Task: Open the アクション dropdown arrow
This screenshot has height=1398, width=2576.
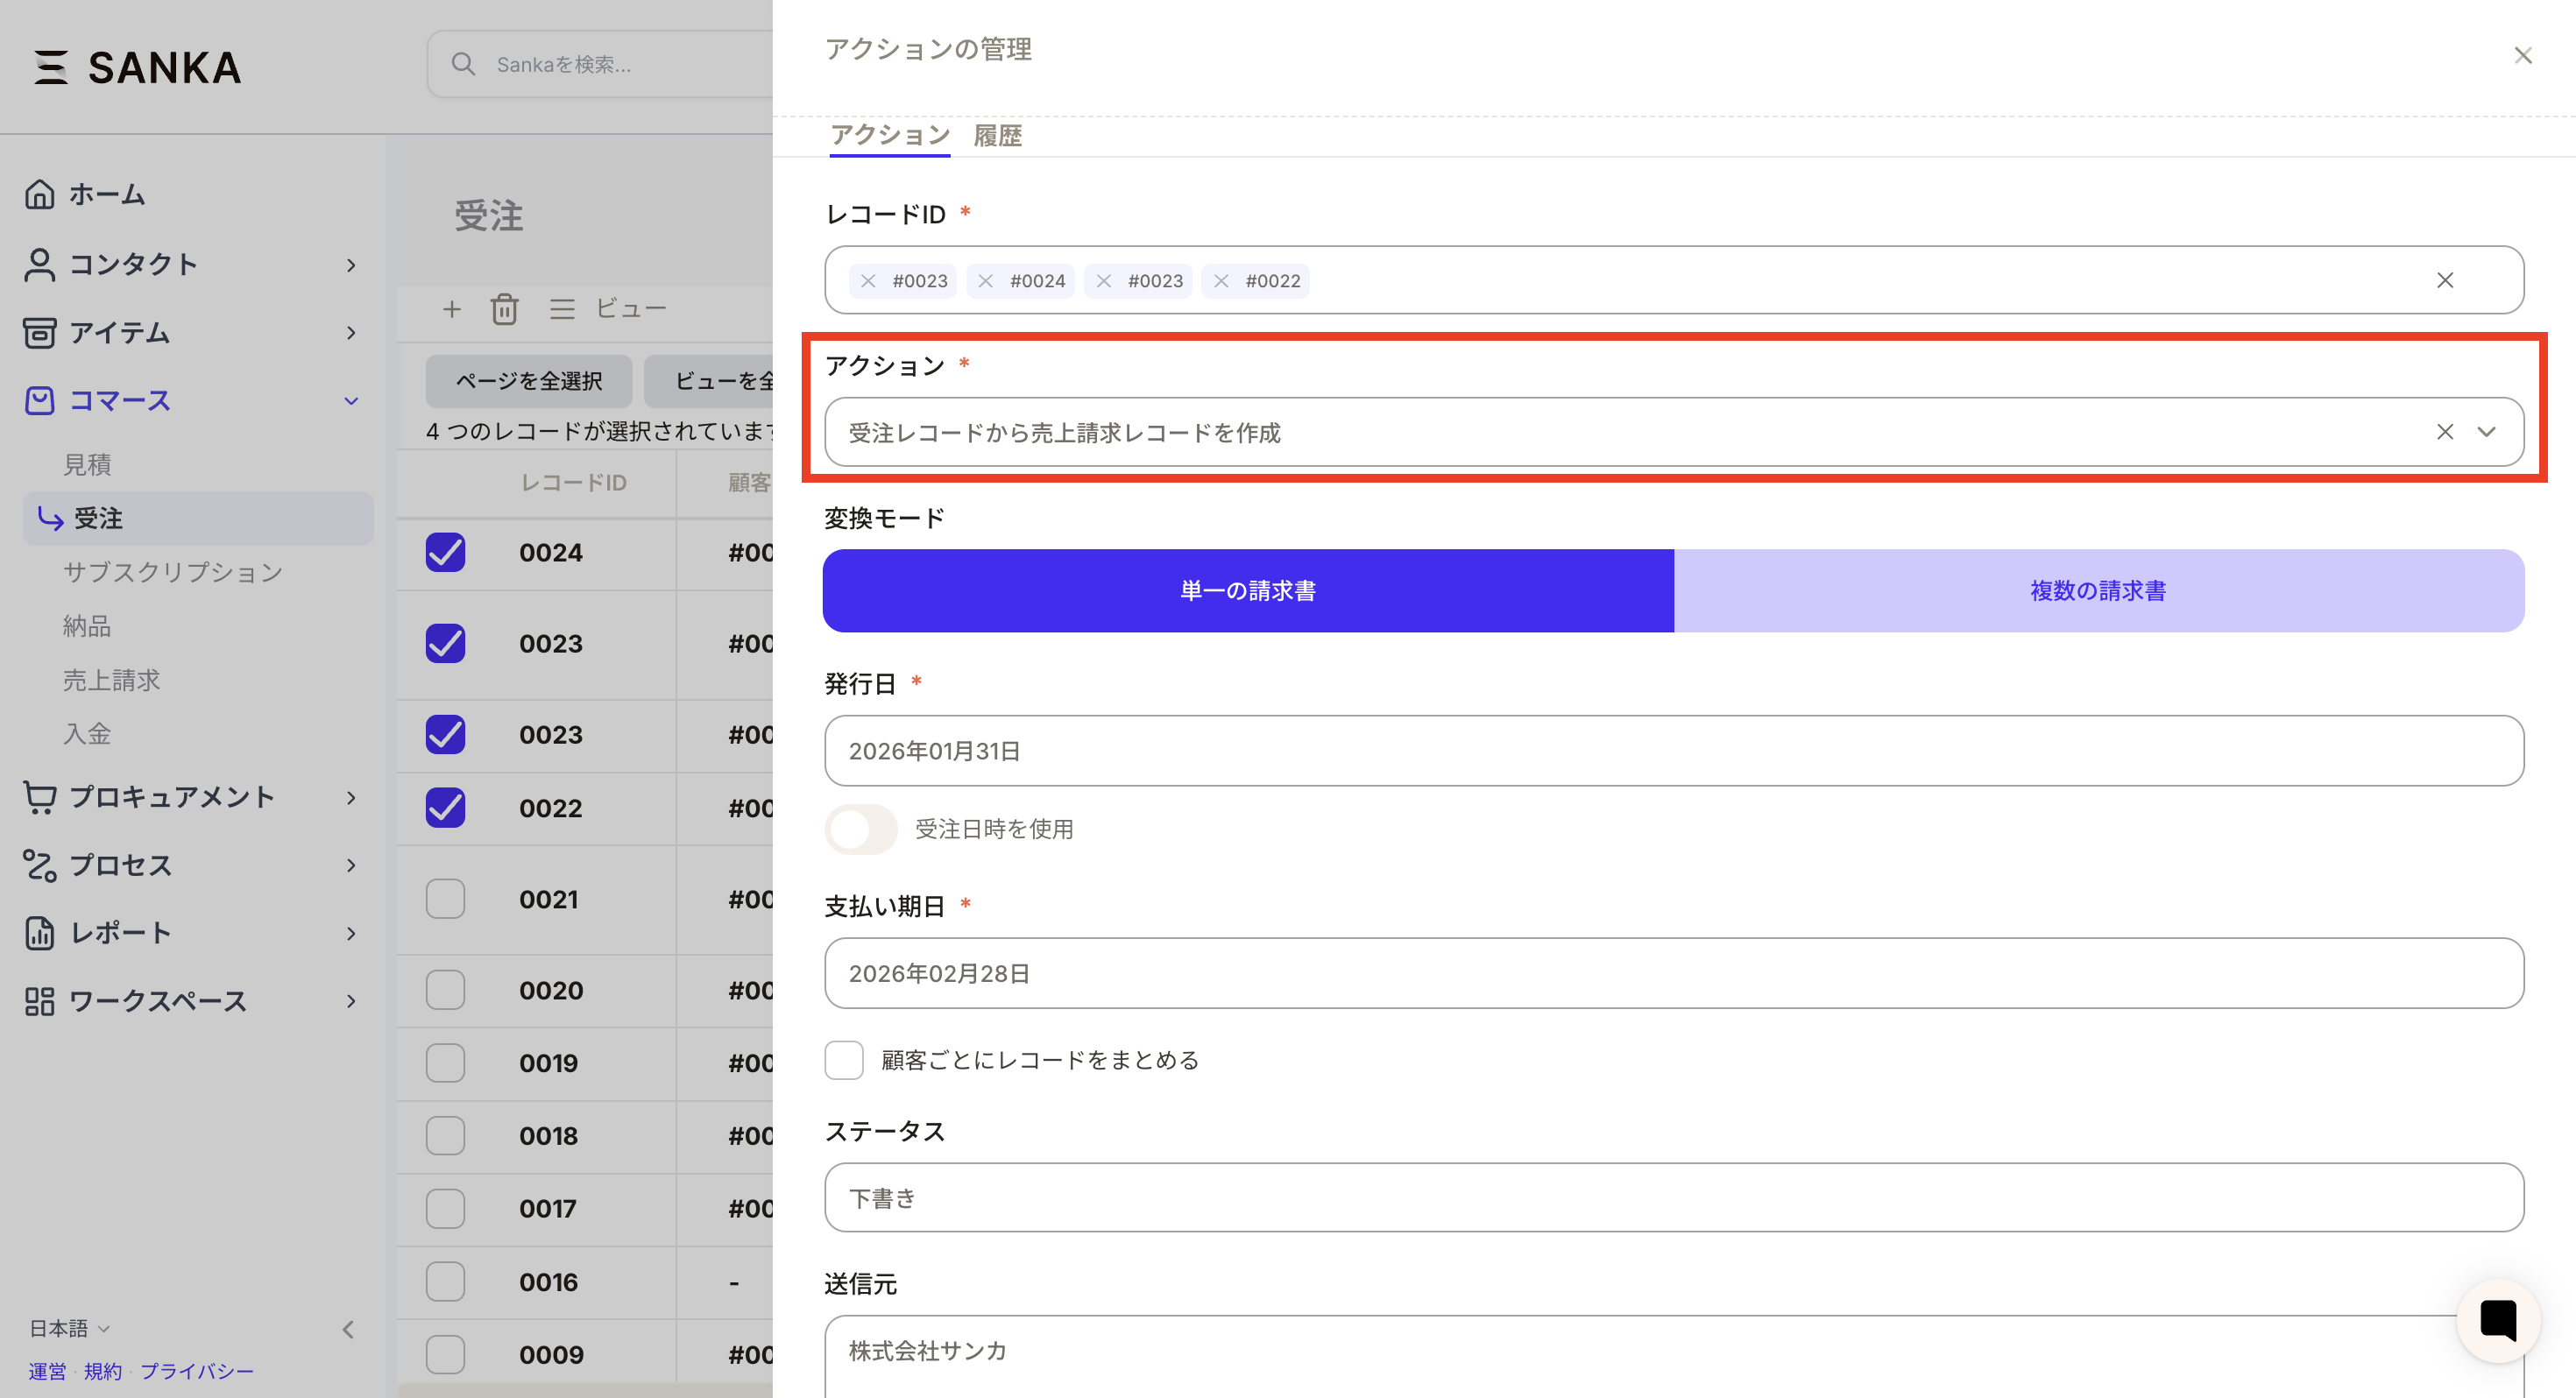Action: 2486,432
